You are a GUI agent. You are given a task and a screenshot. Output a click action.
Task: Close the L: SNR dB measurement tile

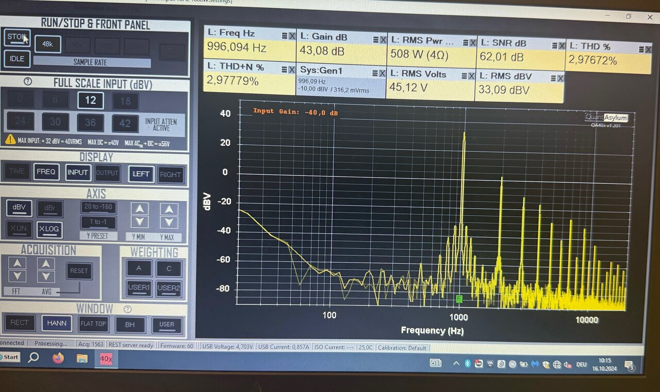click(x=562, y=45)
